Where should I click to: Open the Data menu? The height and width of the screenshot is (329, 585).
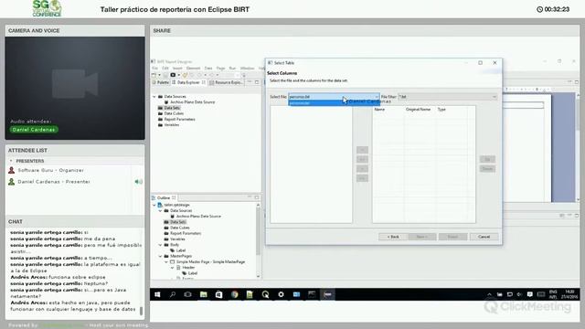pos(208,69)
